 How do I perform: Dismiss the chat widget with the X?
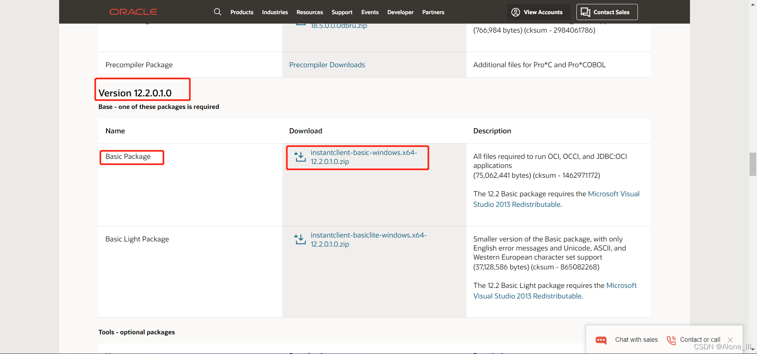pos(730,340)
